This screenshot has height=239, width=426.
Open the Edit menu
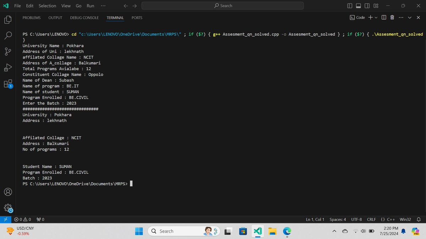point(30,6)
